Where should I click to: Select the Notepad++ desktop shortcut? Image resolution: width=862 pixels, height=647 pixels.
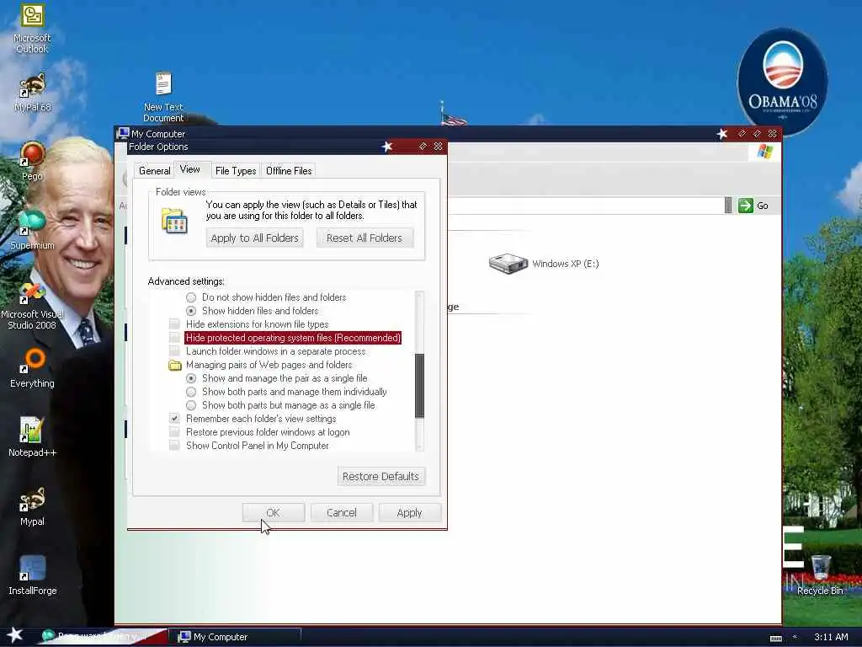click(32, 438)
